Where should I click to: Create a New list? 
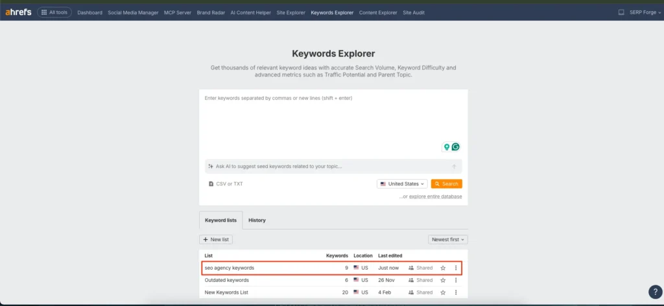(216, 240)
